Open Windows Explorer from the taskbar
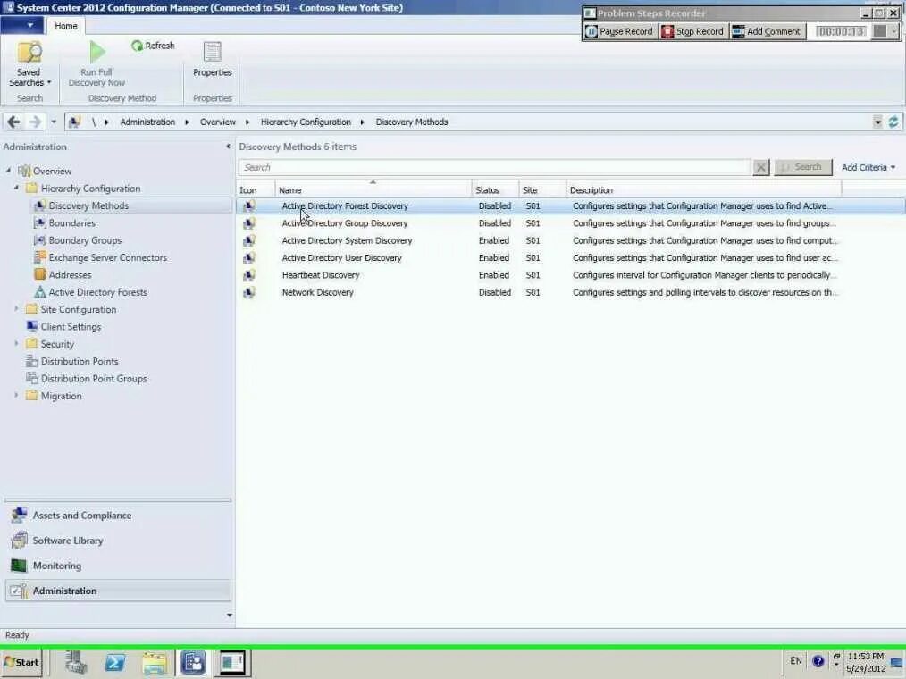The width and height of the screenshot is (906, 679). (155, 662)
